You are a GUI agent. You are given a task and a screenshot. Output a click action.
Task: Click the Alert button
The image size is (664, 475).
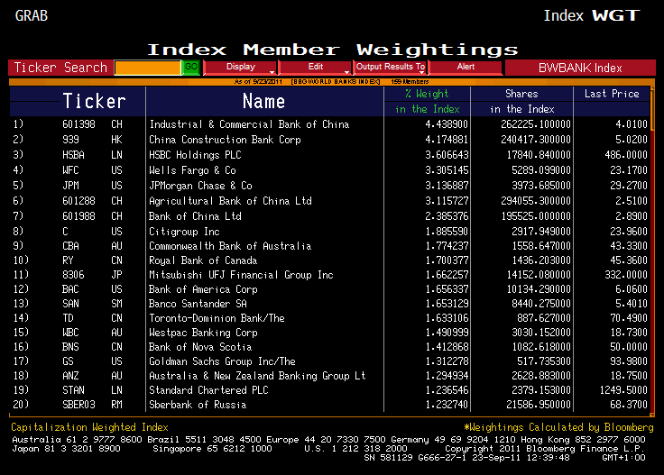pyautogui.click(x=466, y=68)
